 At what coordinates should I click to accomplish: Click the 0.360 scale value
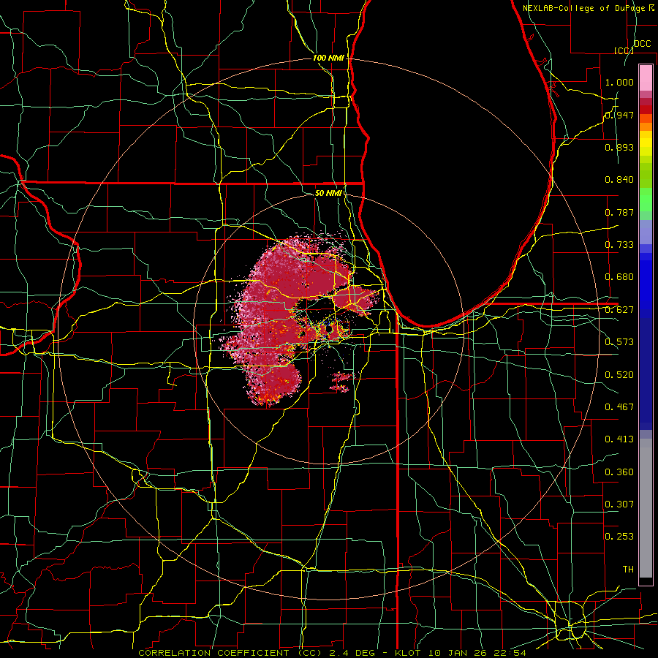[619, 472]
